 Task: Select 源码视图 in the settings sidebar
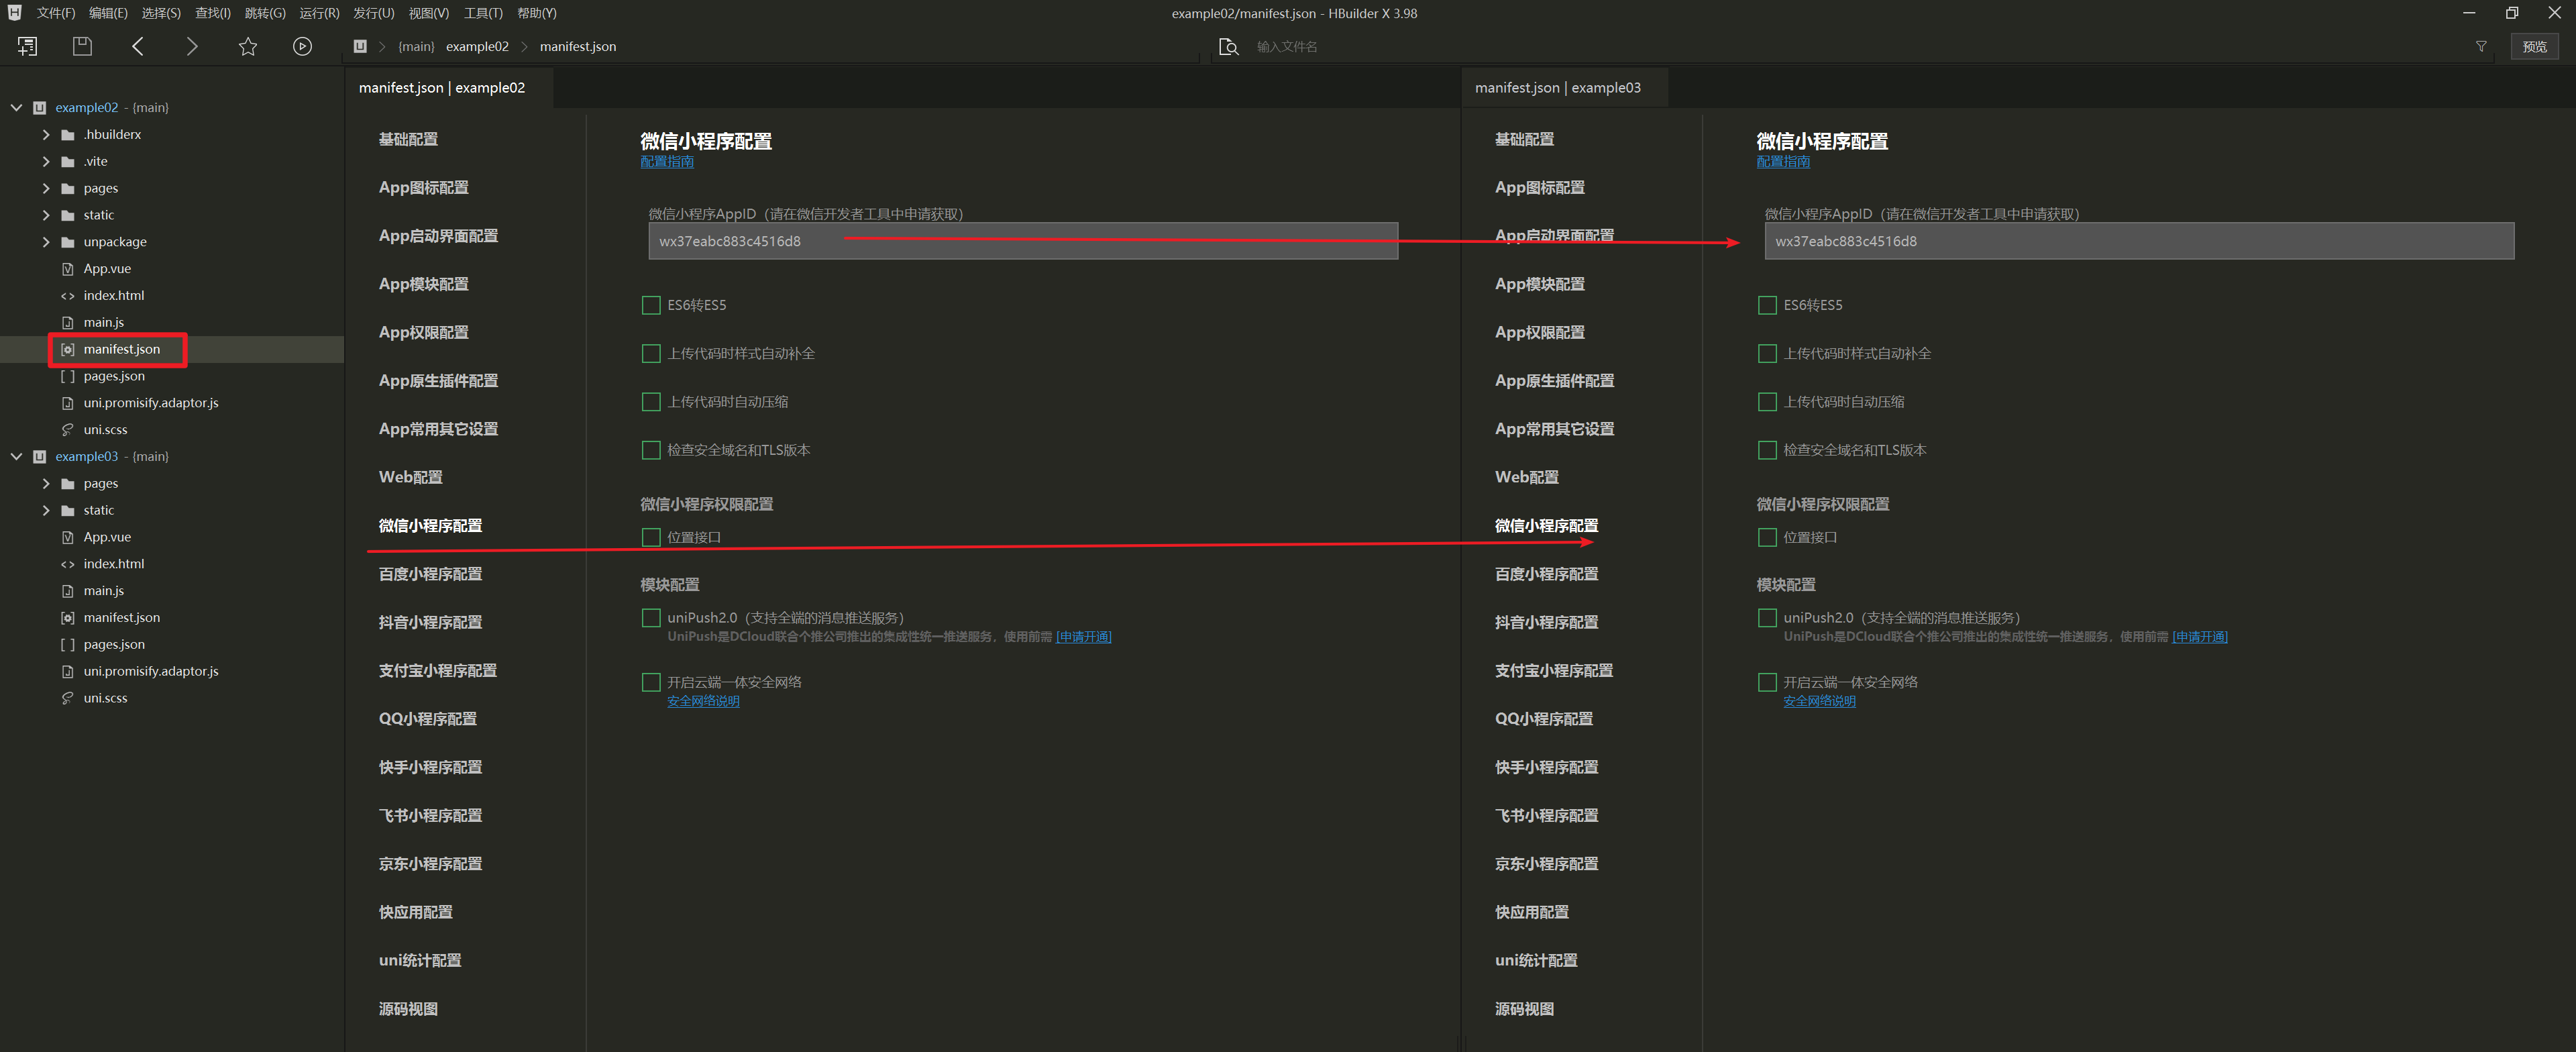[408, 1008]
